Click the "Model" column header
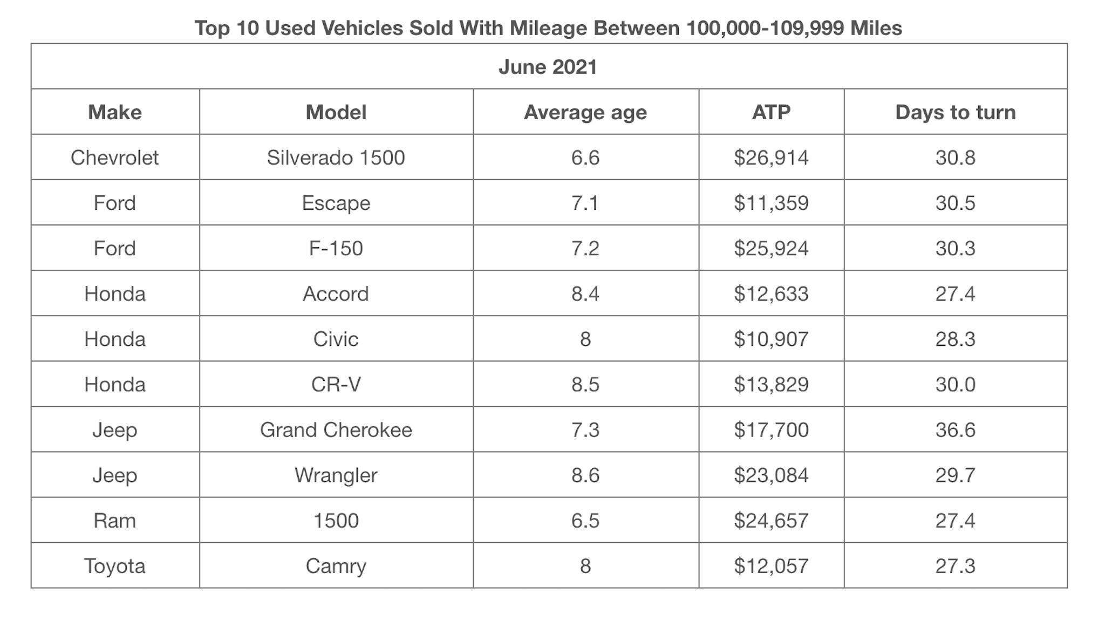1105x621 pixels. point(336,112)
